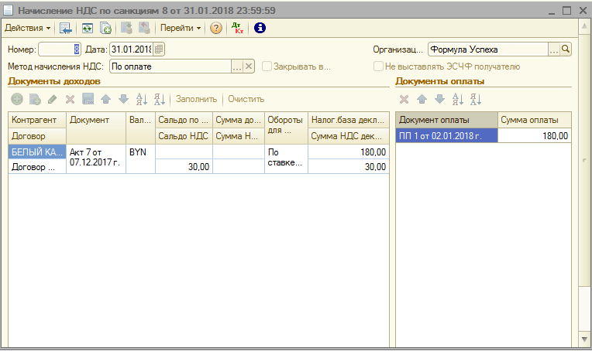Open the Действия dropdown menu
This screenshot has height=351, width=592.
click(28, 28)
